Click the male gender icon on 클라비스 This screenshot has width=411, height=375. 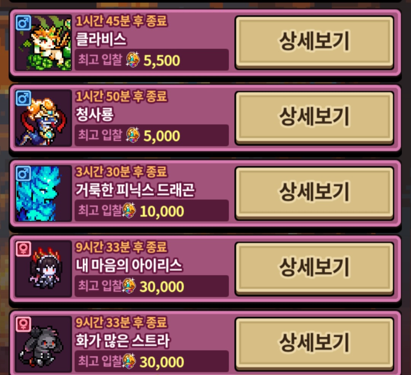click(x=23, y=22)
